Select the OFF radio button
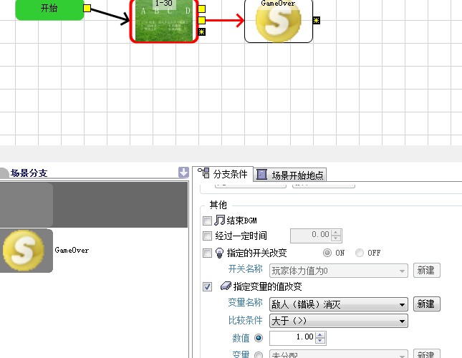 pyautogui.click(x=359, y=253)
